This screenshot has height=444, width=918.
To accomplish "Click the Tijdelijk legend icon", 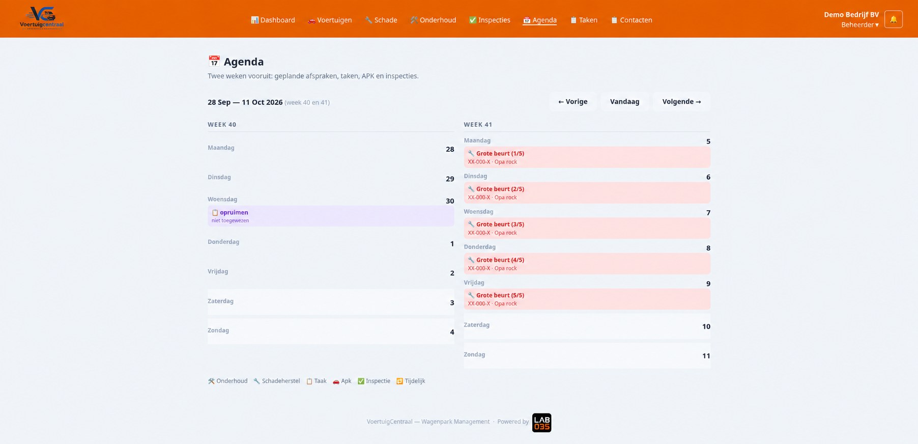I will click(399, 381).
